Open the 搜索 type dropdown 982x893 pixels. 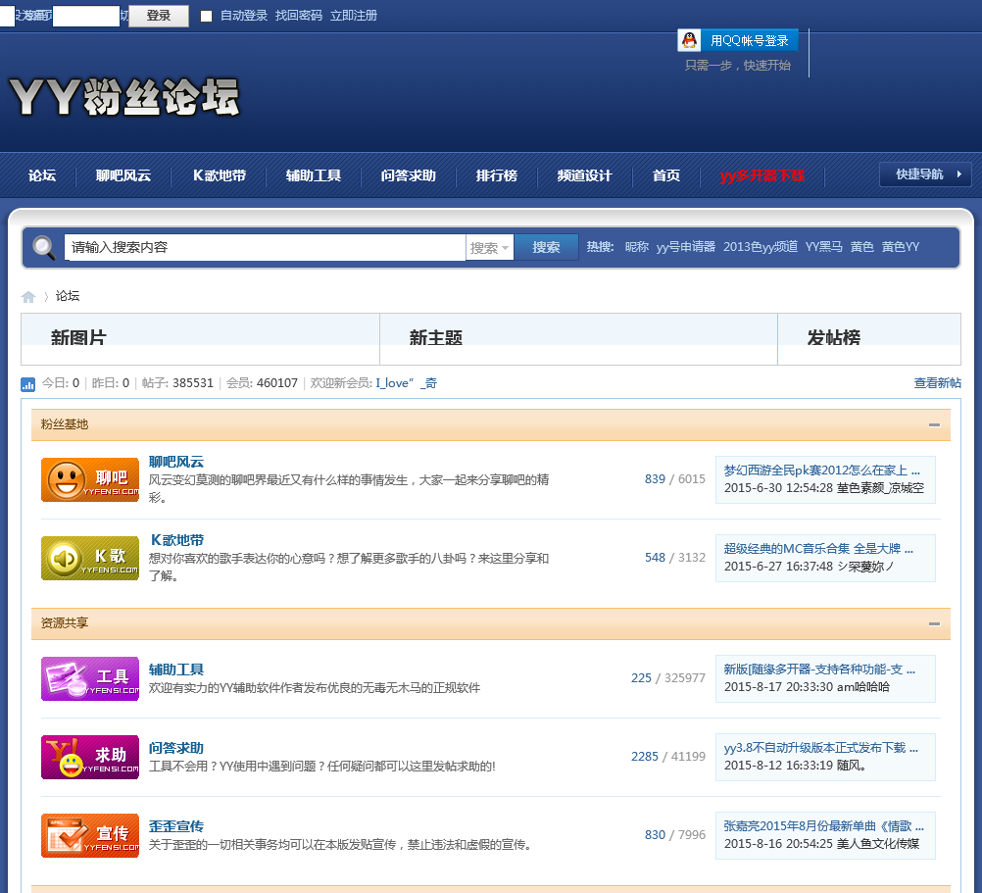pos(489,247)
